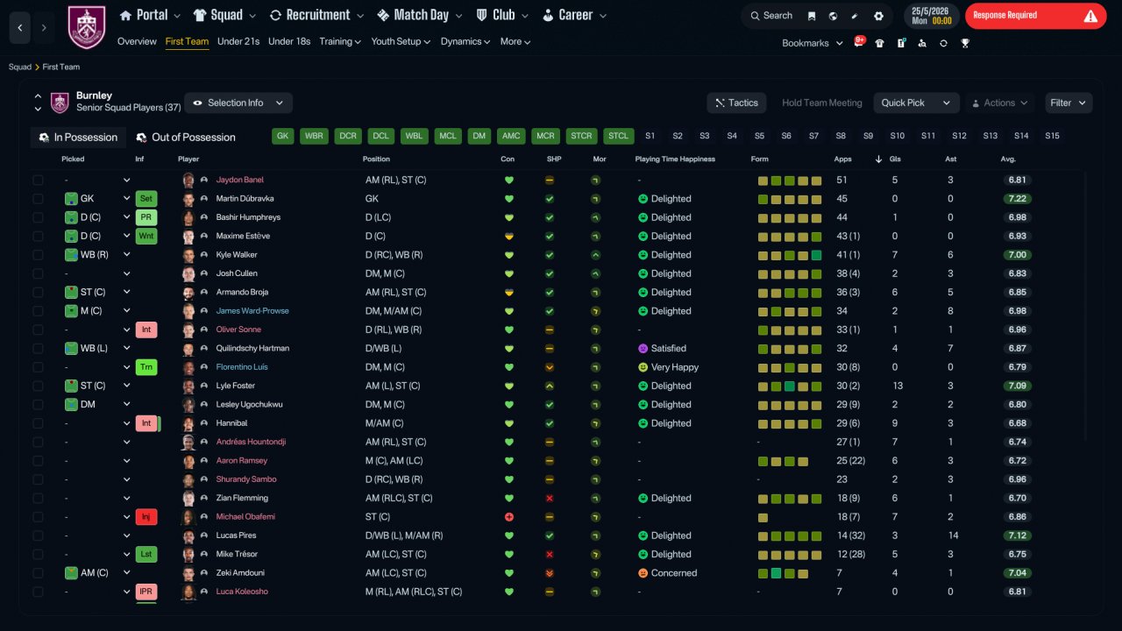Click the circular arrows transfer shortcut icon
This screenshot has height=631, width=1122.
click(943, 43)
